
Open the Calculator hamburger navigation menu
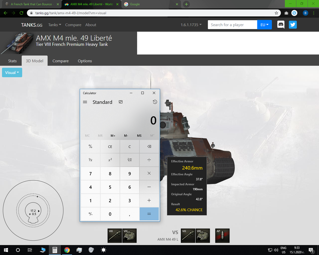pyautogui.click(x=85, y=102)
